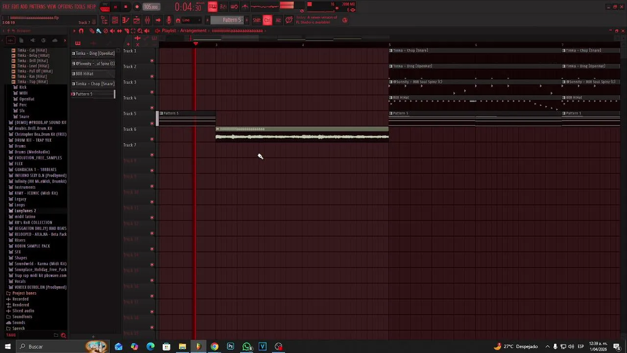Screen dimensions: 627x353
Task: Open the Mixer view icon
Action: (147, 20)
